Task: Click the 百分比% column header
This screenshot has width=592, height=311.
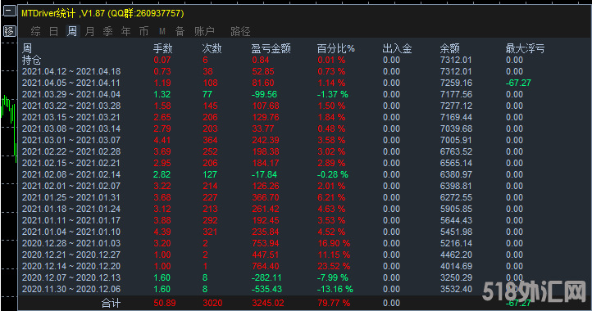Action: coord(335,48)
